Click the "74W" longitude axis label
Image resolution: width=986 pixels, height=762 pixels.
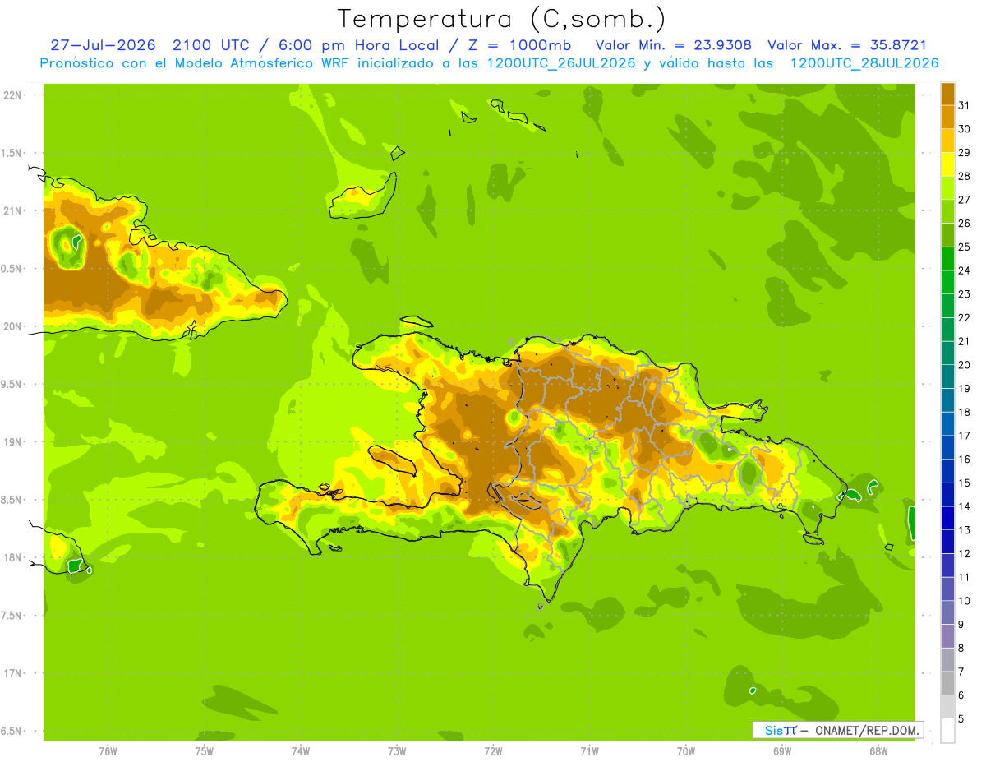pyautogui.click(x=301, y=750)
